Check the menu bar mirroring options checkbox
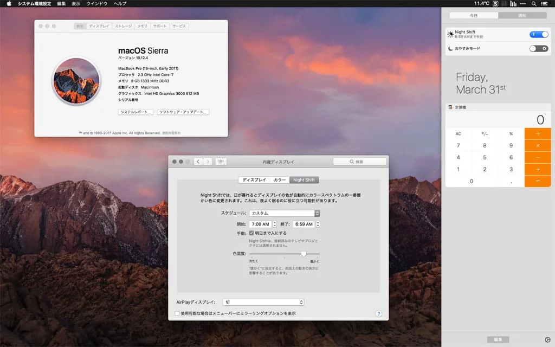Screen dimensions: 555x347 [177, 313]
